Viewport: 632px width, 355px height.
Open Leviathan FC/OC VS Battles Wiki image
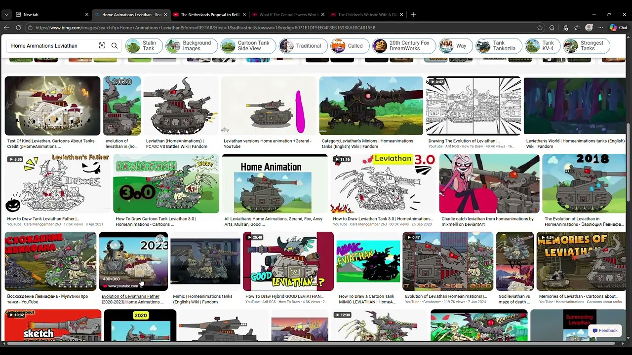coord(181,106)
